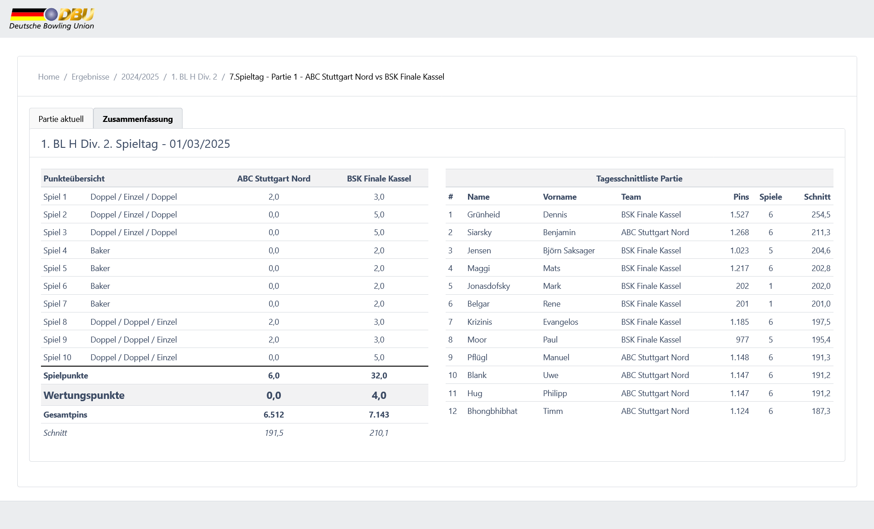This screenshot has width=874, height=529.
Task: Open the 2024/2025 season breadcrumb
Action: pyautogui.click(x=140, y=77)
